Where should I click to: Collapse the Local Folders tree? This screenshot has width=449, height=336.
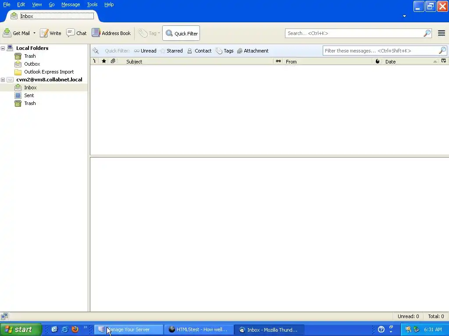pyautogui.click(x=3, y=48)
